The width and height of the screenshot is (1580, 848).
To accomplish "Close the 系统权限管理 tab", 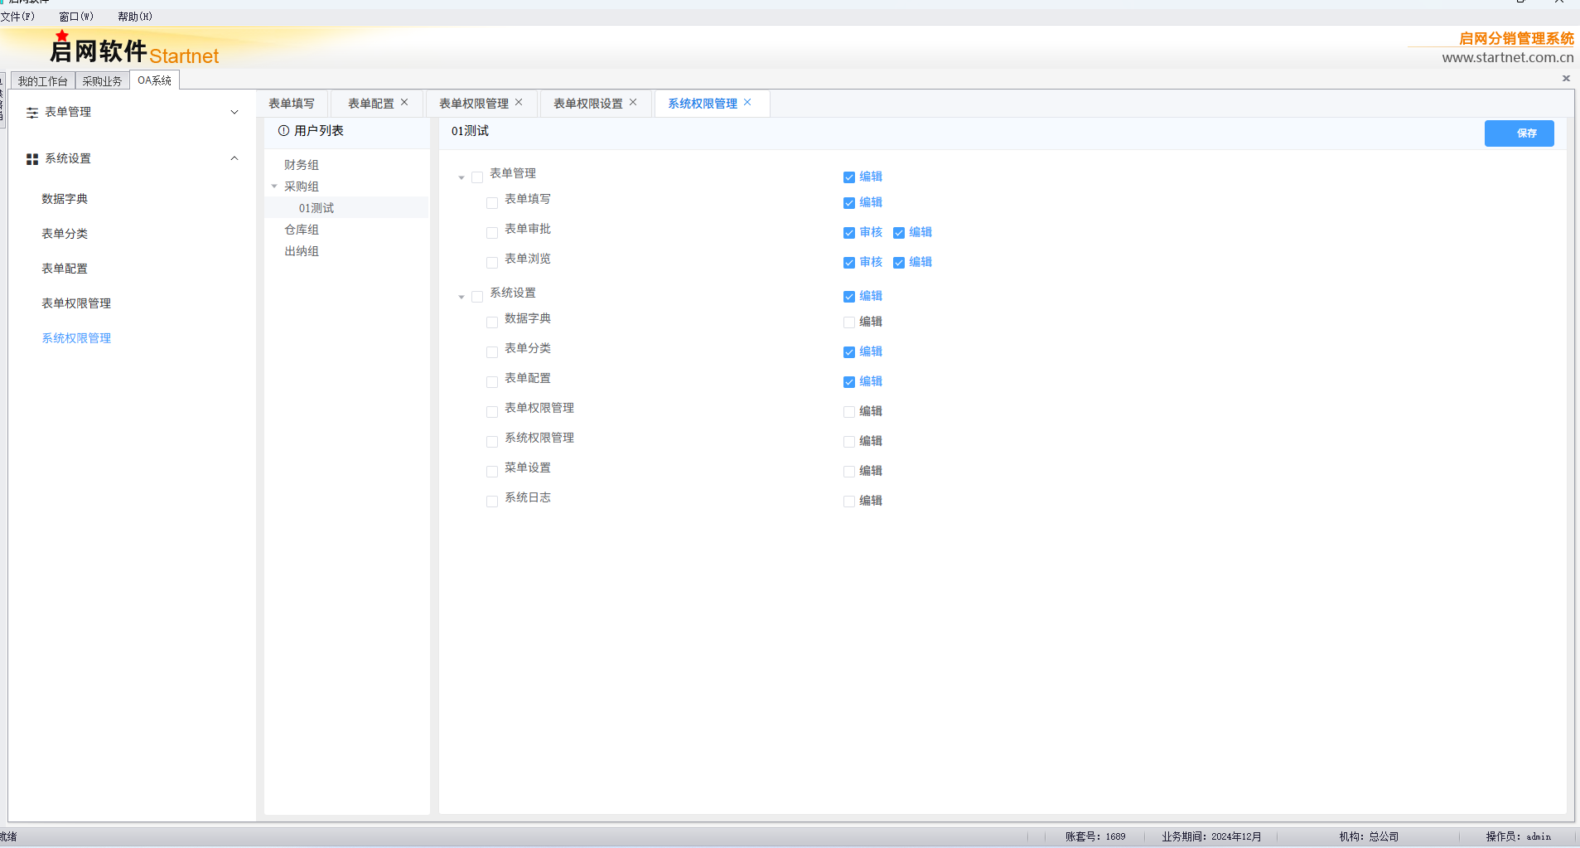I will (747, 102).
